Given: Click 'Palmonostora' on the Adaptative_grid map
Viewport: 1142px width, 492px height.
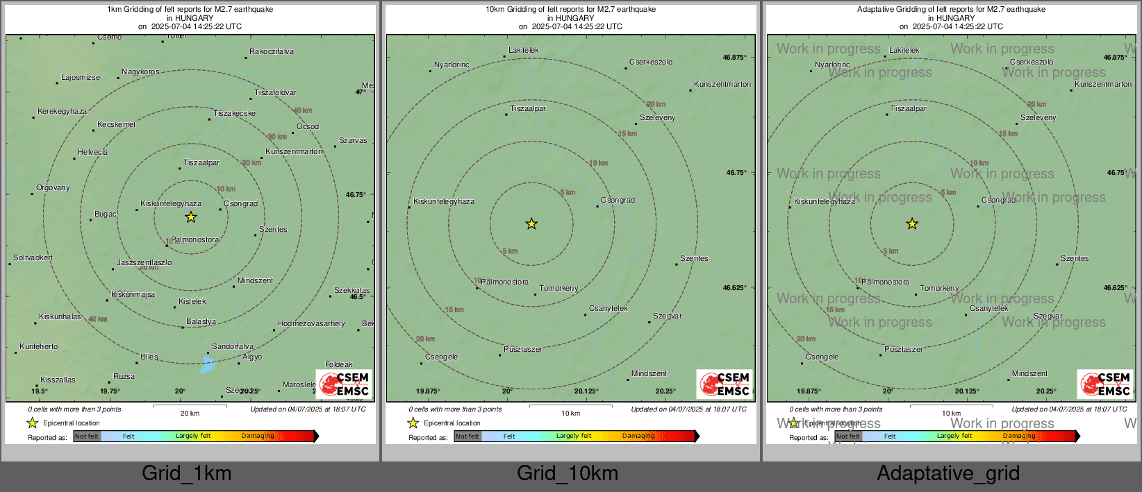Looking at the screenshot, I should click(x=886, y=282).
